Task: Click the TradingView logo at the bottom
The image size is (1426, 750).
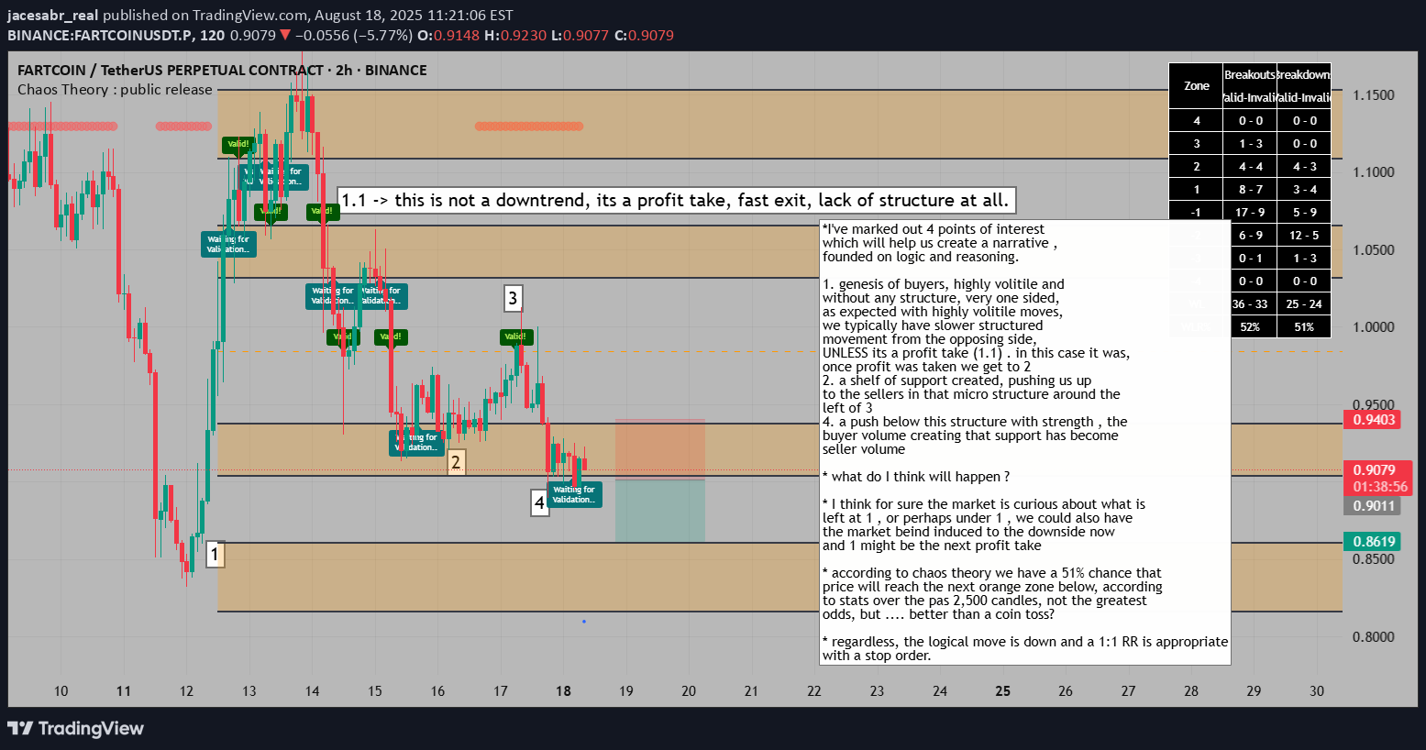Action: (x=76, y=729)
